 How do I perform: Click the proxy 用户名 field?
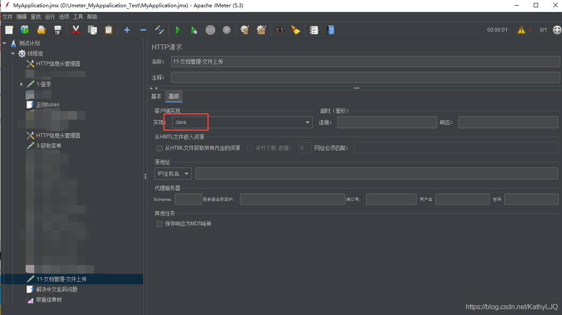[462, 199]
